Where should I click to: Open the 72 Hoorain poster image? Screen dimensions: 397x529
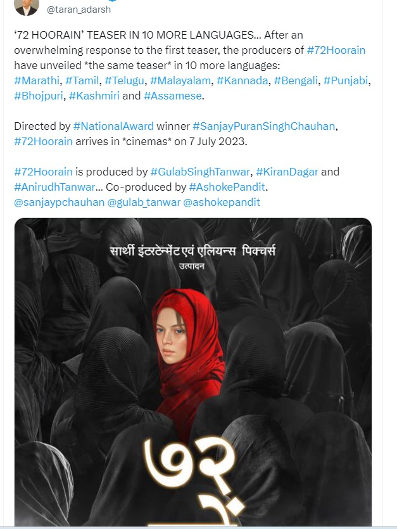tap(193, 371)
